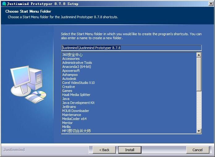Go back with the Back button
The width and height of the screenshot is (215, 157).
point(104,150)
